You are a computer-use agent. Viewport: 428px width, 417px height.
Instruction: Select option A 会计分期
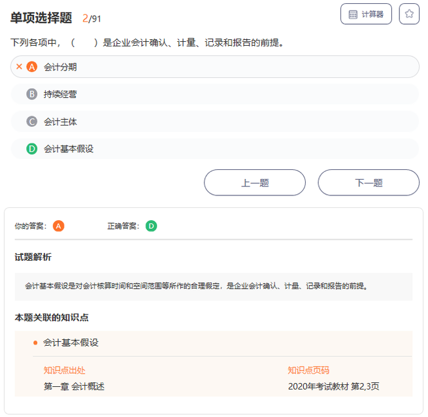coord(214,67)
